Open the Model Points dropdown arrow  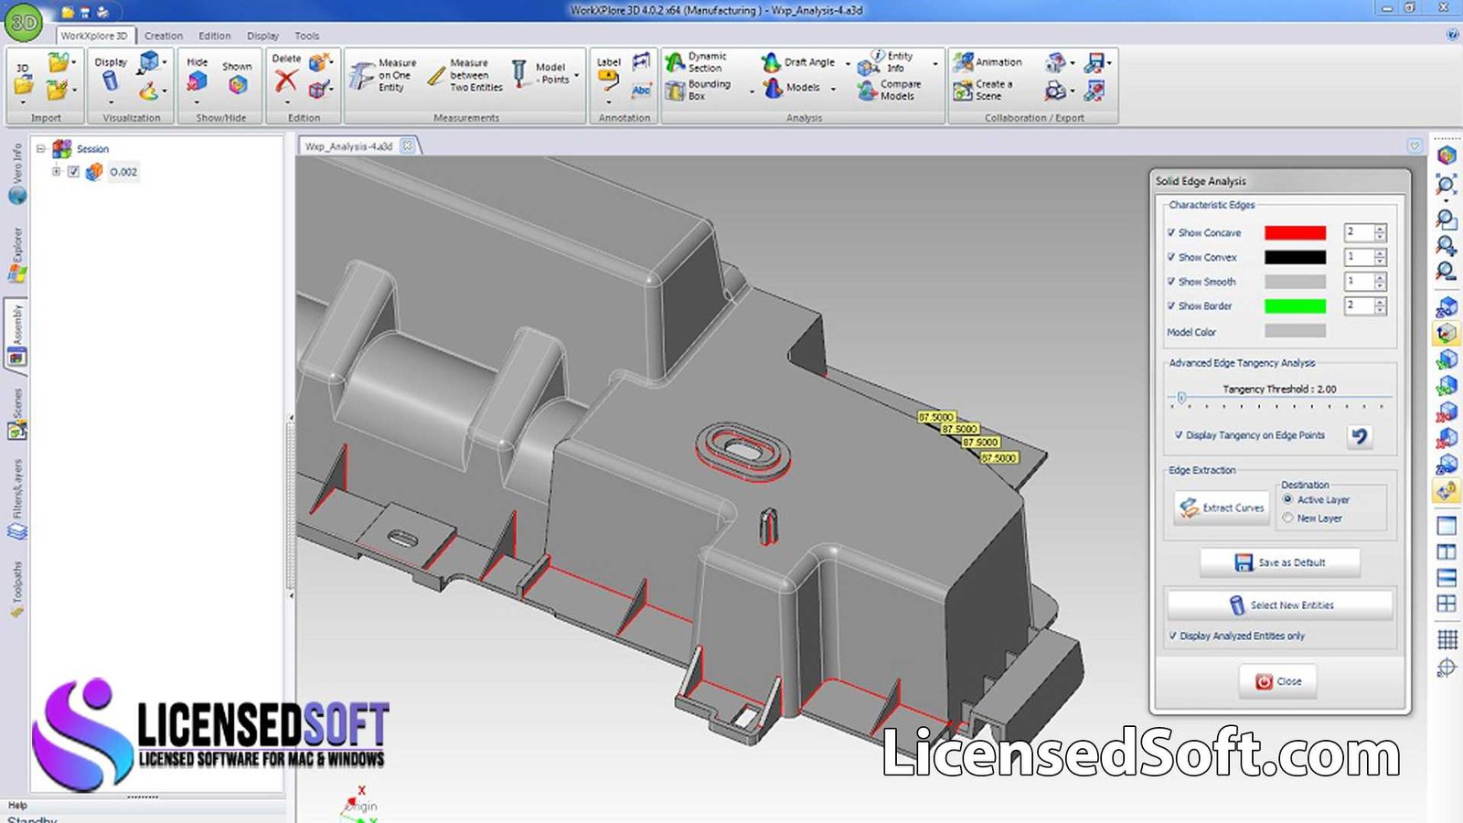coord(577,75)
